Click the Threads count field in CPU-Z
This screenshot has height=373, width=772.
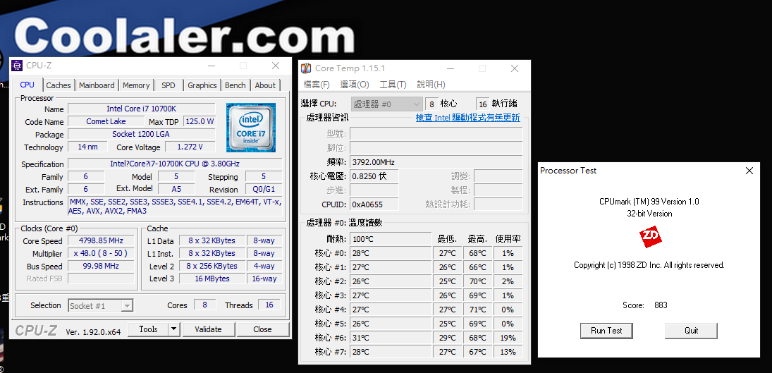(269, 305)
